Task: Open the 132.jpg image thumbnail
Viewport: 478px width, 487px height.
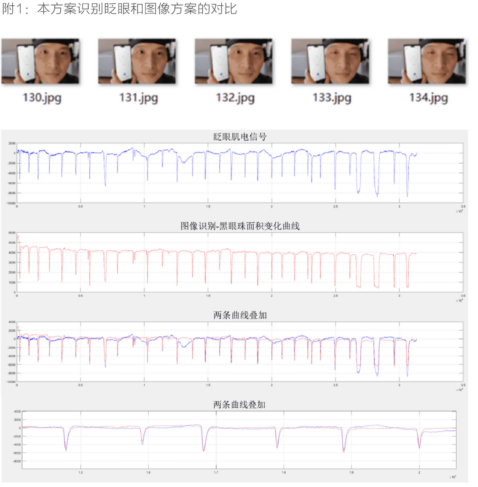Action: [x=233, y=61]
